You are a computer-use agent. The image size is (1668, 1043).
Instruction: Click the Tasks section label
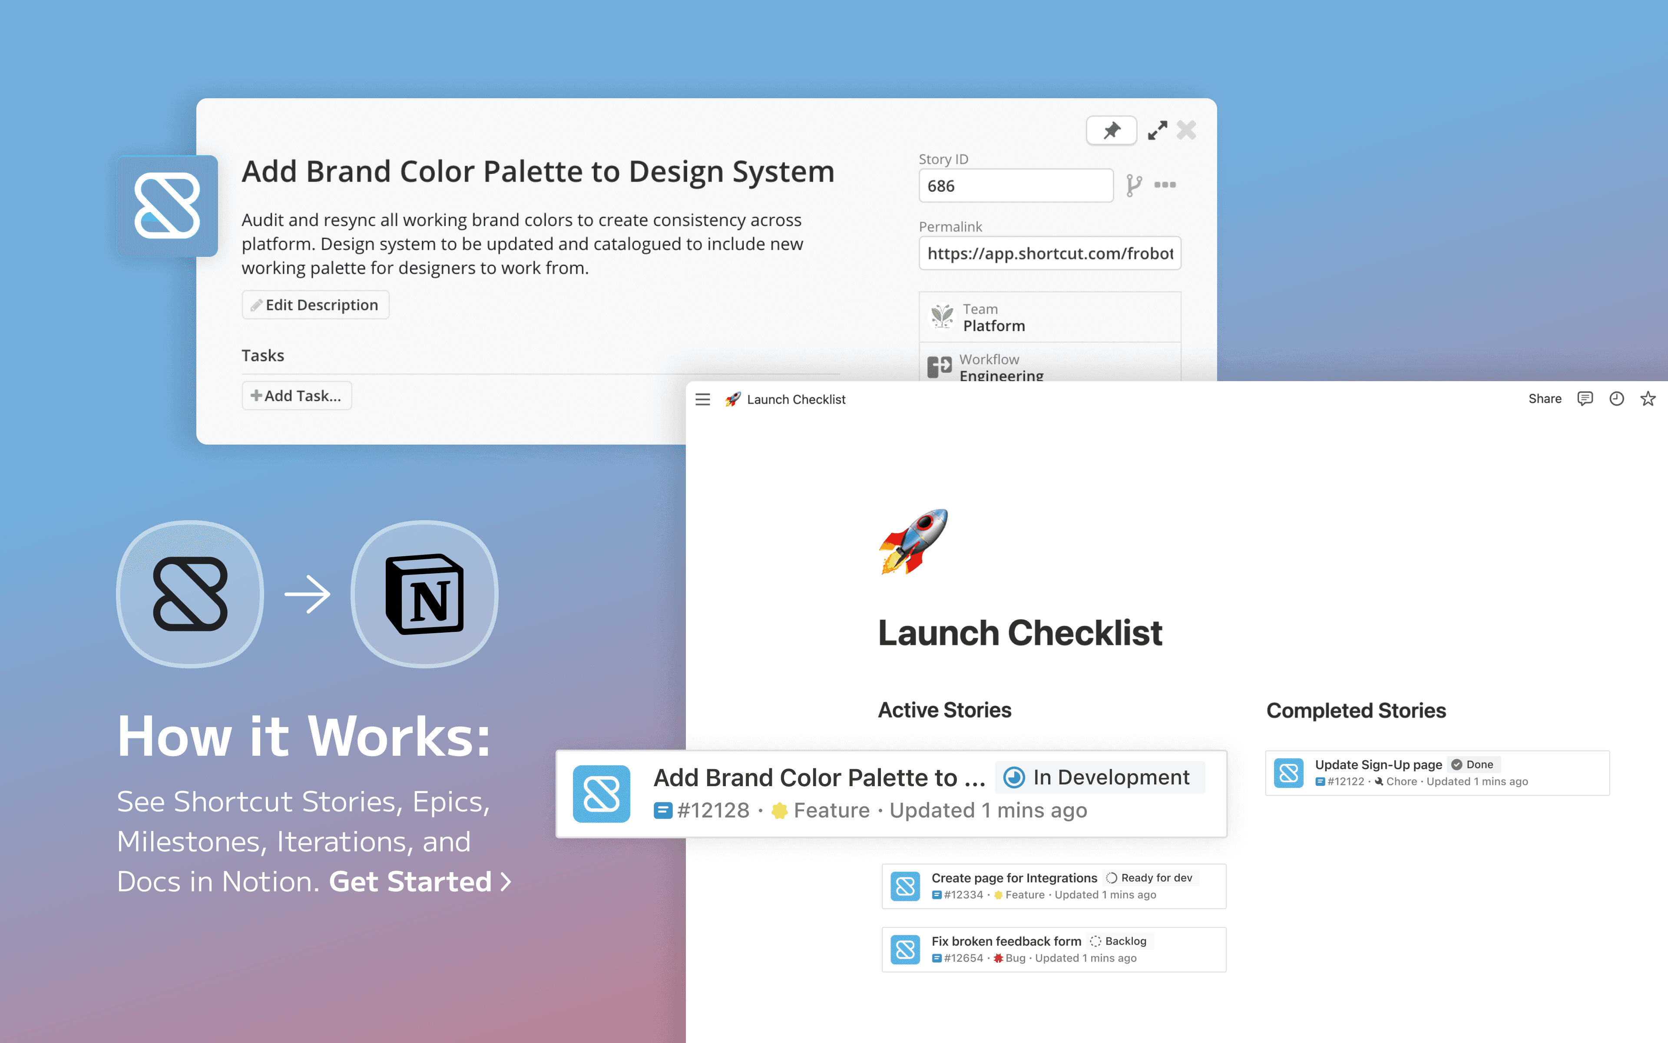click(263, 356)
